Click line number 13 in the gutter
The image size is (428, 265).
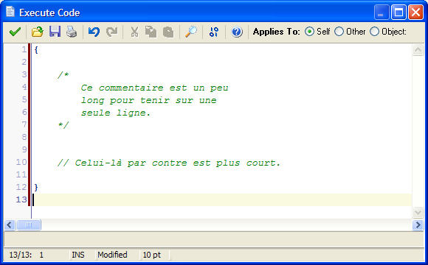click(21, 199)
